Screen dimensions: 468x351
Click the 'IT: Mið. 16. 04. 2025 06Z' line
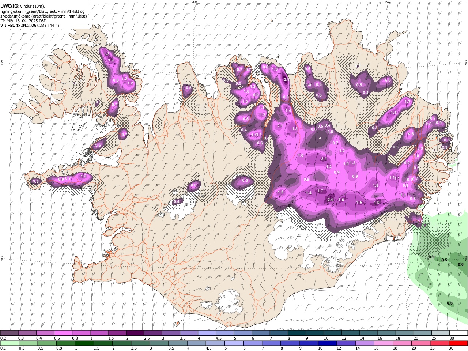(x=23, y=21)
